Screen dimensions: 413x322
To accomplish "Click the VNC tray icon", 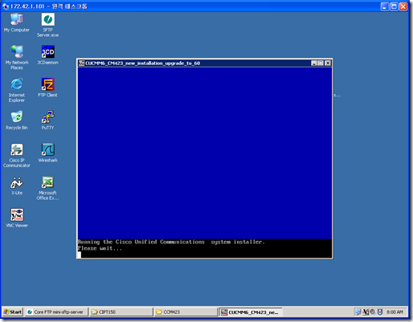I will coord(366,312).
